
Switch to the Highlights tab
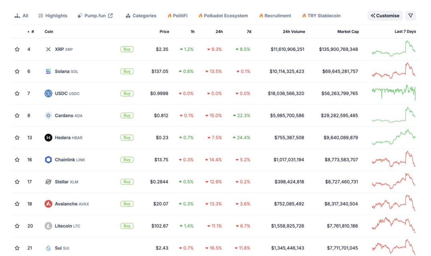[53, 16]
